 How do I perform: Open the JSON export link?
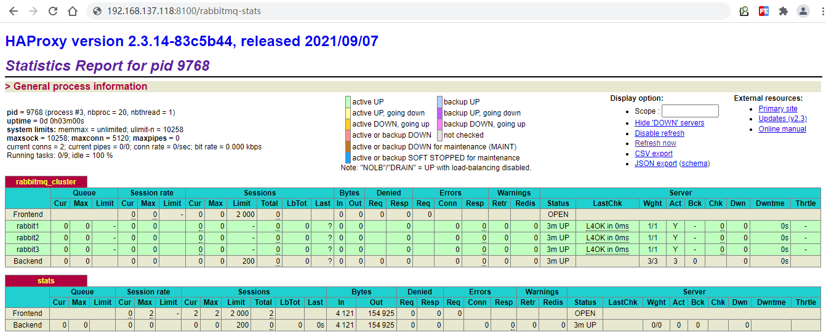point(656,164)
